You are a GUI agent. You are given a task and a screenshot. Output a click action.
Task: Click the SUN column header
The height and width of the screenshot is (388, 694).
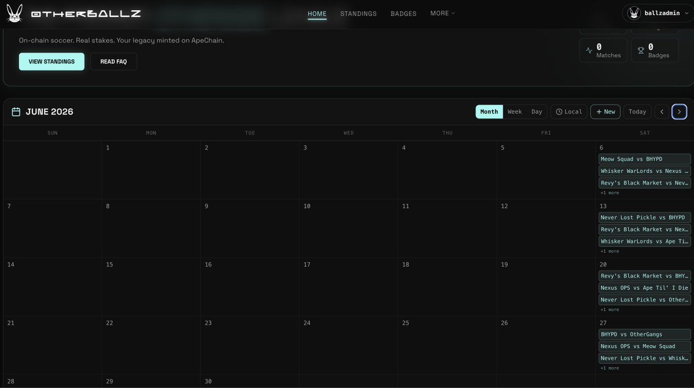(53, 133)
